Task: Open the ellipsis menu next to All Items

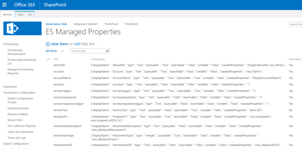Action: pyautogui.click(x=63, y=51)
